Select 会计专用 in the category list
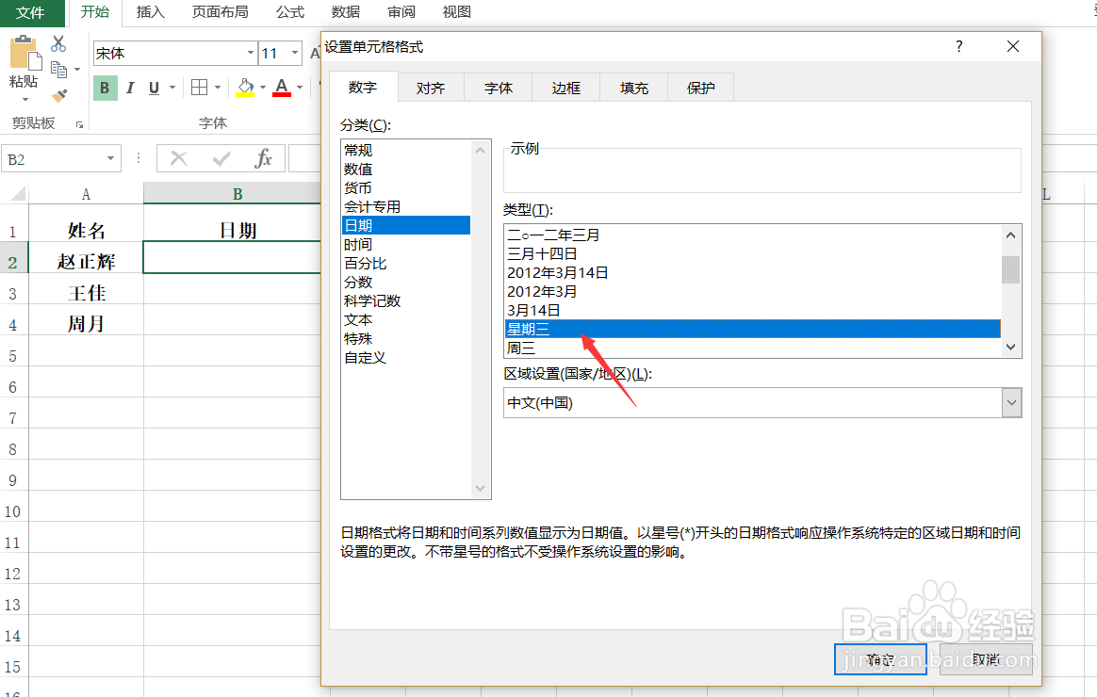 406,207
